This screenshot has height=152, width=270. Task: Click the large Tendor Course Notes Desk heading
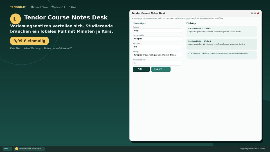[x=66, y=17]
